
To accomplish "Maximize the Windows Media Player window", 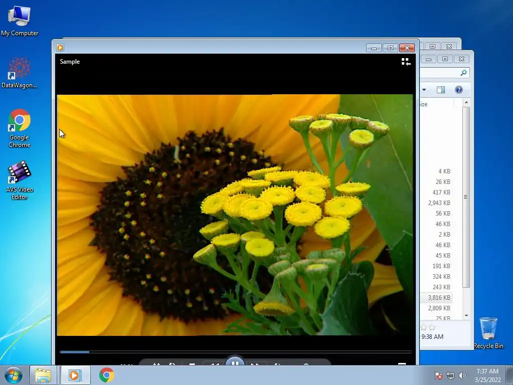I will [x=390, y=48].
